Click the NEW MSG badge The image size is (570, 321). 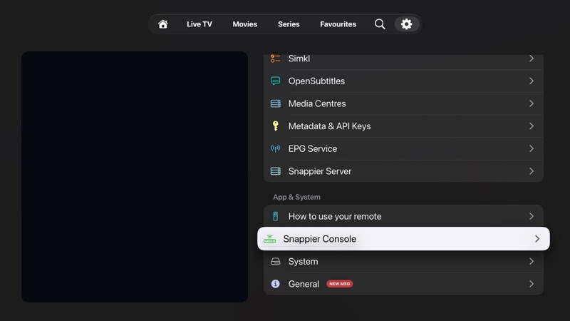click(340, 284)
